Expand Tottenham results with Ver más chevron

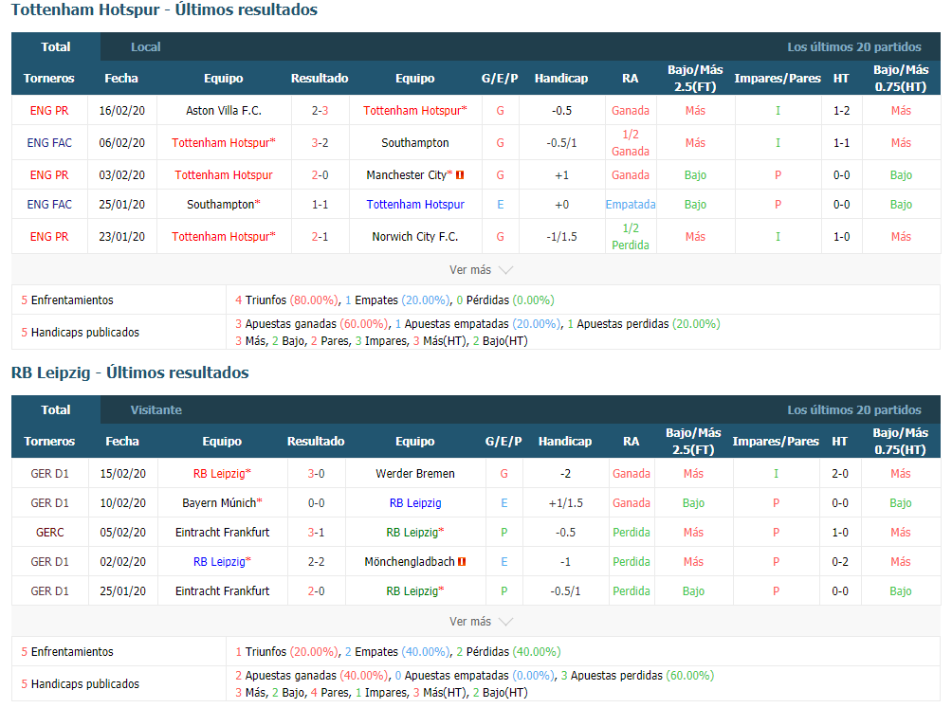(x=481, y=270)
